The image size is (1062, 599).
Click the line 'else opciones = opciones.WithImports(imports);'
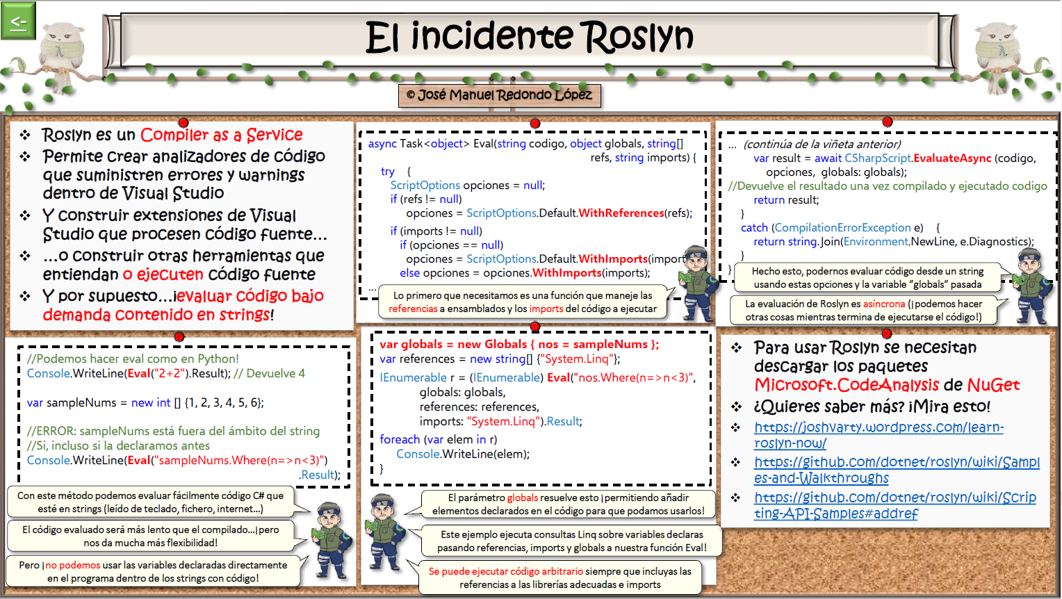pos(525,273)
